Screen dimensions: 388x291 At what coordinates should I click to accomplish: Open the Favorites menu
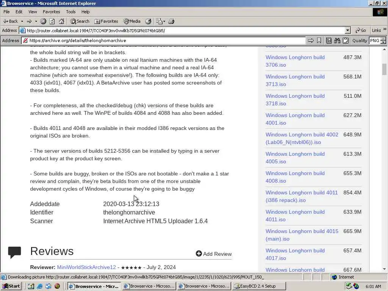point(51,12)
